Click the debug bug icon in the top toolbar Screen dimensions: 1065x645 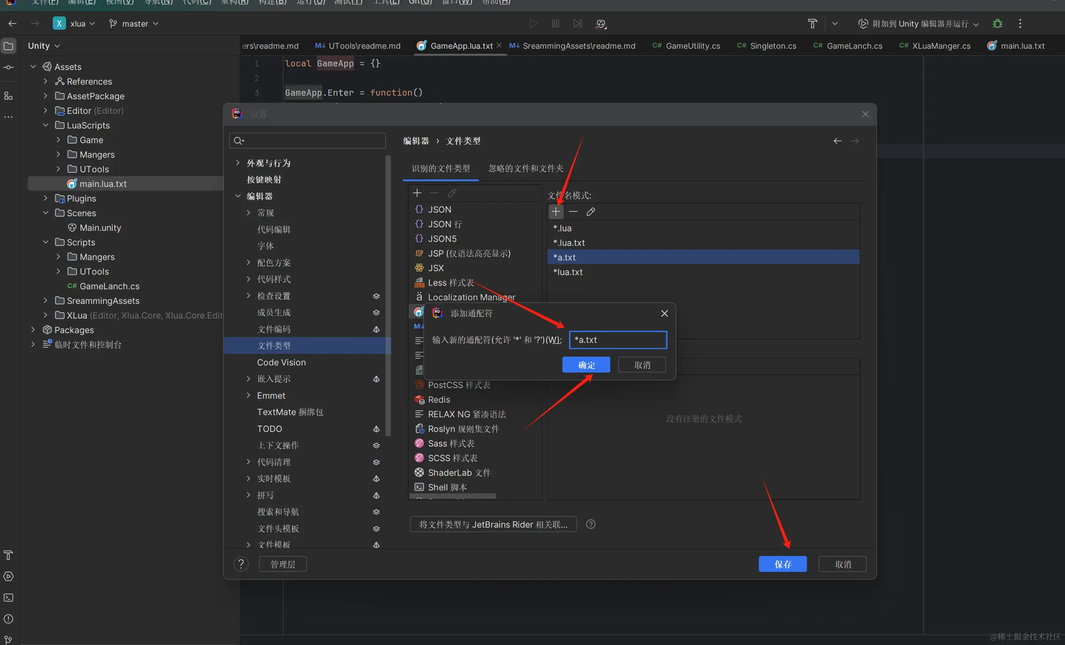(x=997, y=23)
